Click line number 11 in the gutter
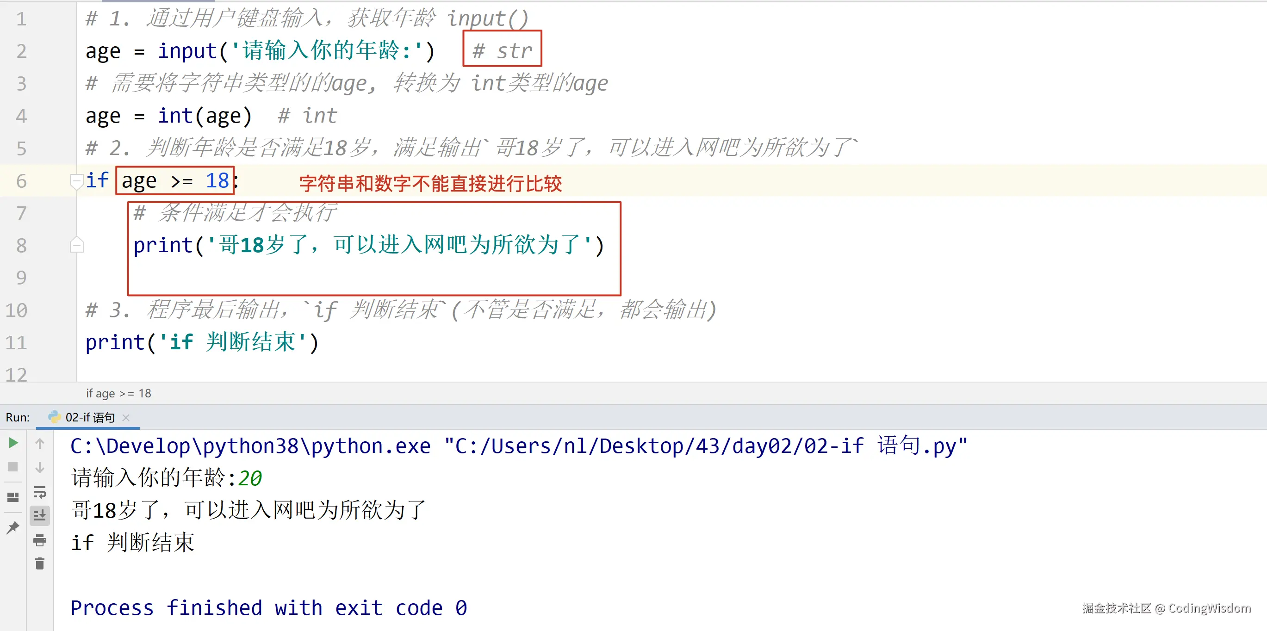The image size is (1267, 631). 16,342
